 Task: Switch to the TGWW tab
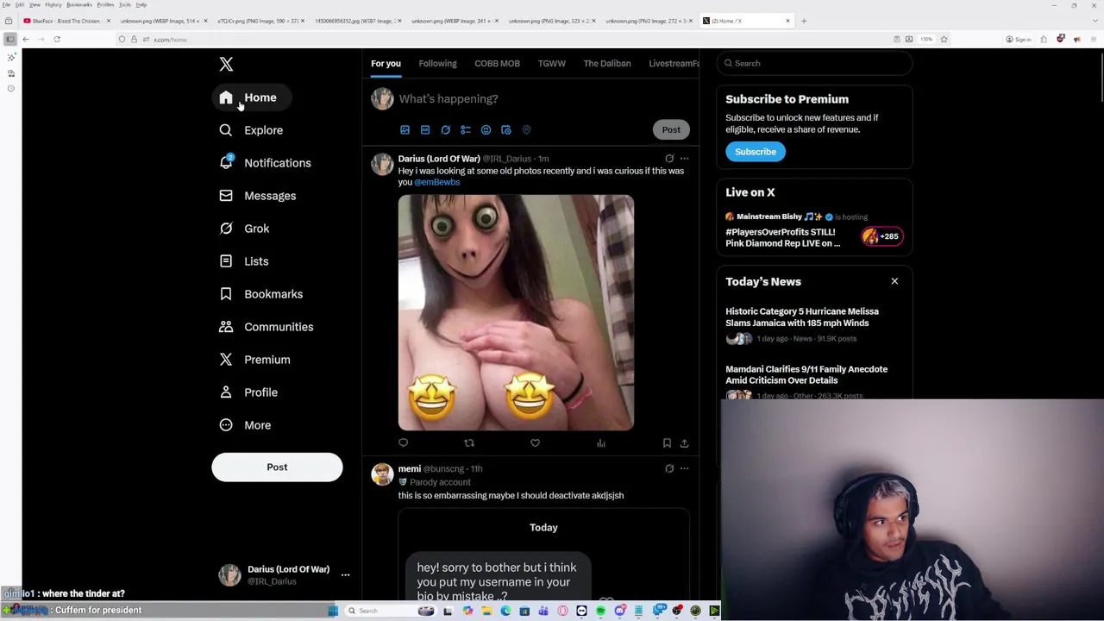552,63
